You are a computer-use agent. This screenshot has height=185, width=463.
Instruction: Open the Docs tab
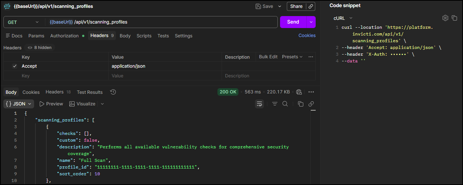[14, 36]
